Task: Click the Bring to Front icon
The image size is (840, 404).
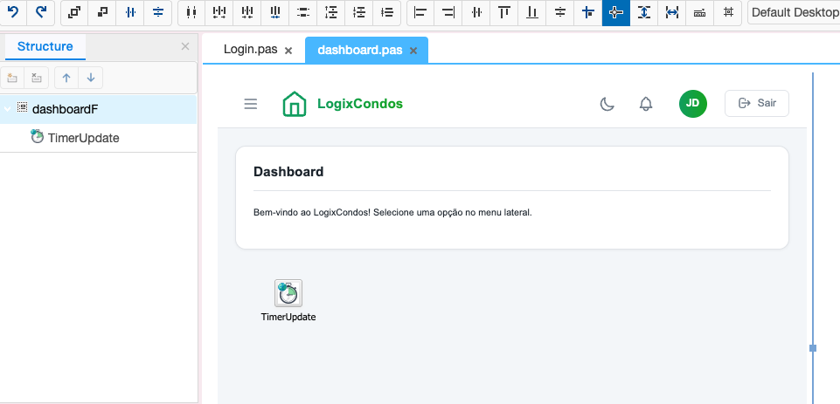Action: pos(74,12)
